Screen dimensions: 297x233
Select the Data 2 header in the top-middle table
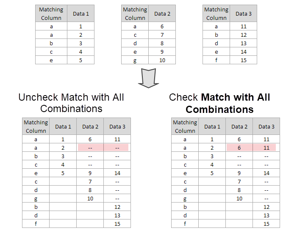(x=162, y=14)
